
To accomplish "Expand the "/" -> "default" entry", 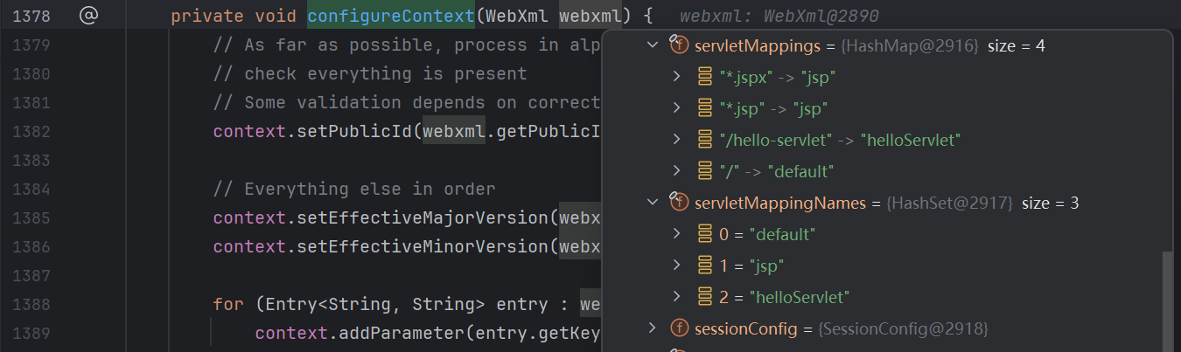I will click(676, 171).
